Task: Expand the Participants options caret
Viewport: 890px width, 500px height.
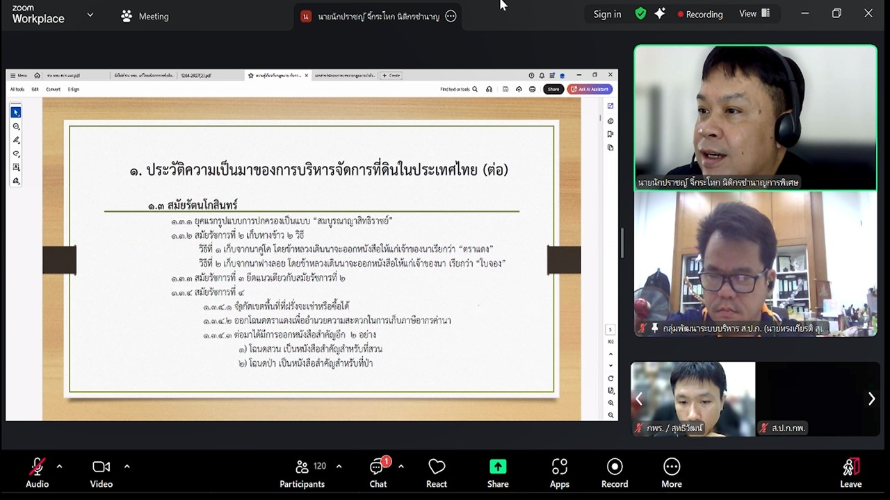Action: [x=339, y=465]
